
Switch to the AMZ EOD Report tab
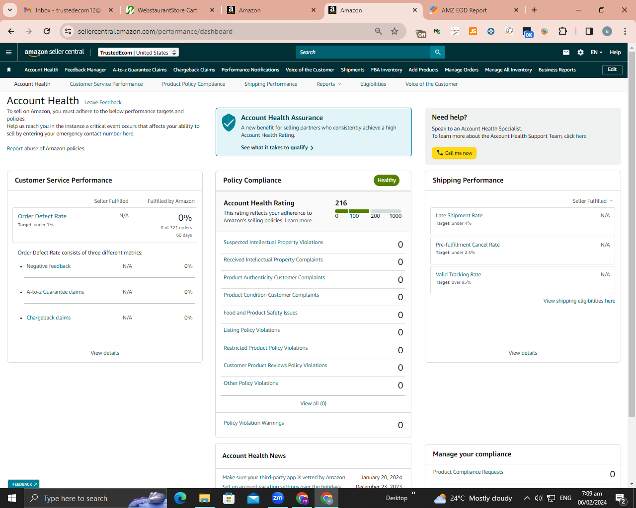(474, 10)
